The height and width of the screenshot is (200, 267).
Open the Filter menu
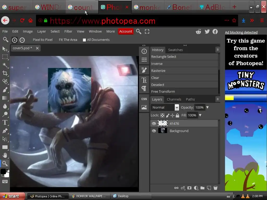coord(68,31)
